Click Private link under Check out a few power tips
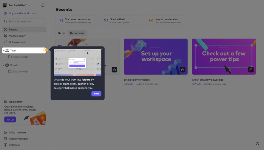 (x=198, y=84)
